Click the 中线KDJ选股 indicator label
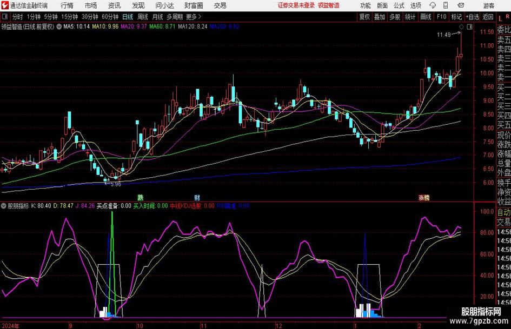This screenshot has width=511, height=329. point(186,206)
